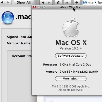Click the Safari address bar URL

pyautogui.click(x=95, y=3)
